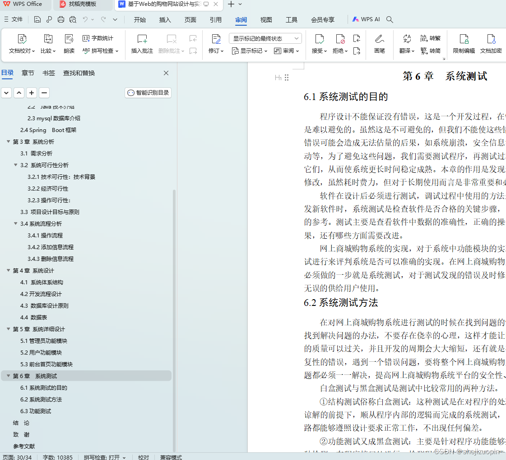Click the 朗读 read-aloud icon
Screen dimensions: 506x460
(69, 43)
